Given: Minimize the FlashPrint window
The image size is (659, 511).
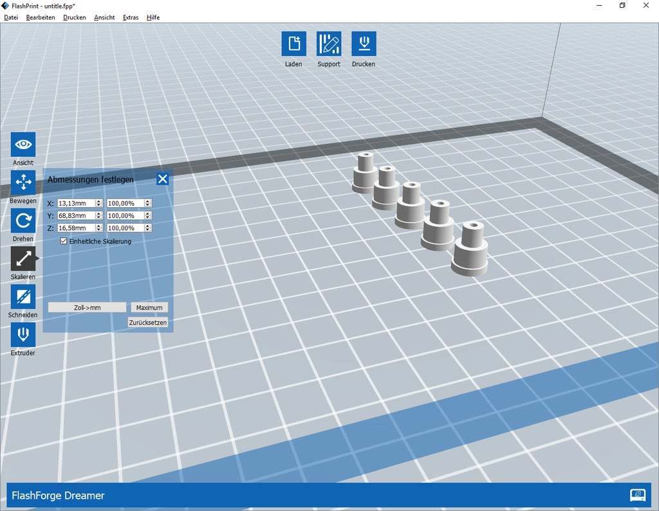Looking at the screenshot, I should [x=599, y=6].
